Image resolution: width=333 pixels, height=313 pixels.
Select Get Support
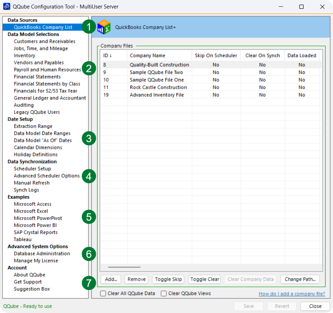pyautogui.click(x=28, y=282)
